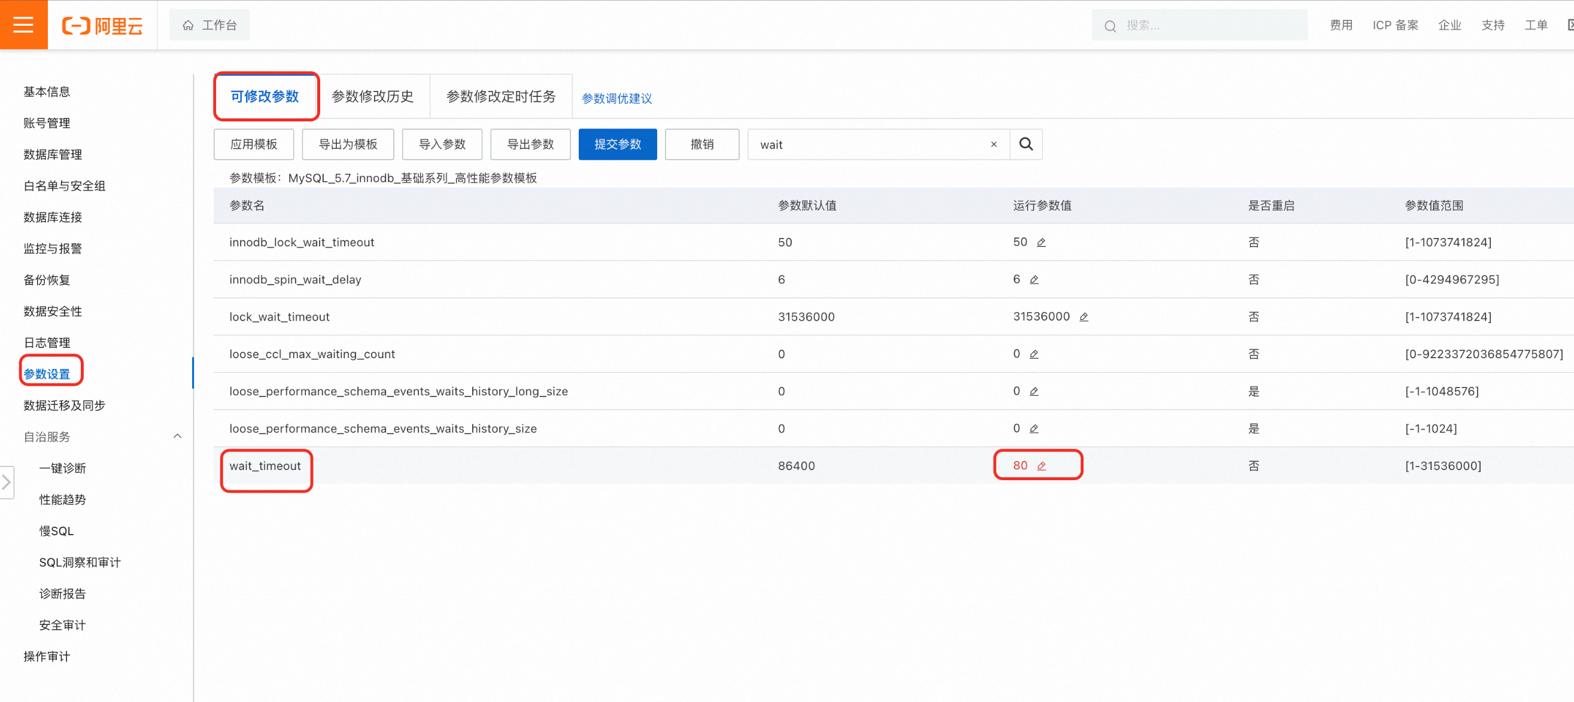The width and height of the screenshot is (1574, 702).
Task: Open the 费用 menu
Action: click(1341, 25)
